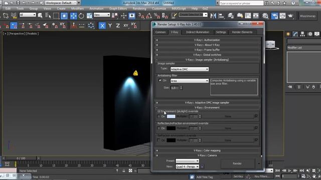321x180 pixels.
Task: Click the Render button
Action: click(x=237, y=163)
